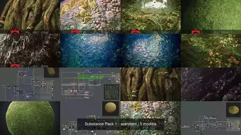Click the 'Substance Pack 1 - standard | 5 models' caption
This screenshot has width=241, height=135.
(120, 124)
